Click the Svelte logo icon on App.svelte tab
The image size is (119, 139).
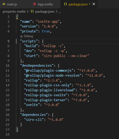click(34, 4)
